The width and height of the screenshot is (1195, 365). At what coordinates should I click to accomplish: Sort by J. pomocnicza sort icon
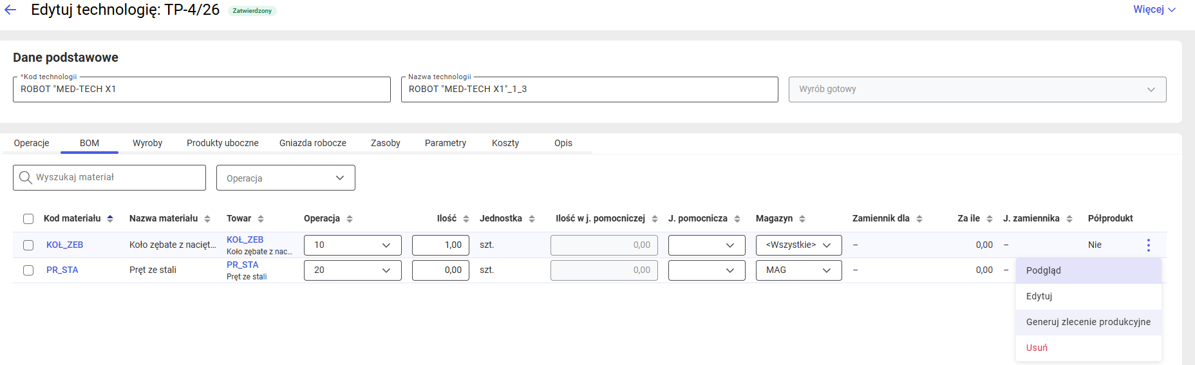tap(737, 219)
